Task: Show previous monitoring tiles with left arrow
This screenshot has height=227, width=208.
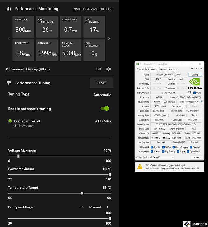Action: pyautogui.click(x=9, y=38)
